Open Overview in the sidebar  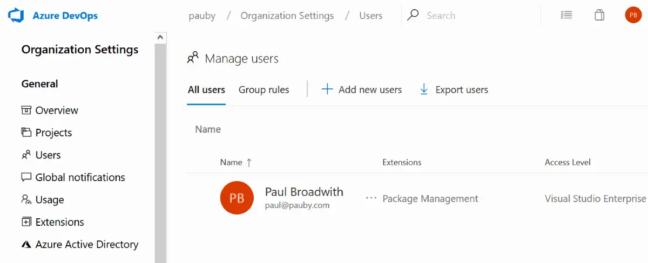57,110
